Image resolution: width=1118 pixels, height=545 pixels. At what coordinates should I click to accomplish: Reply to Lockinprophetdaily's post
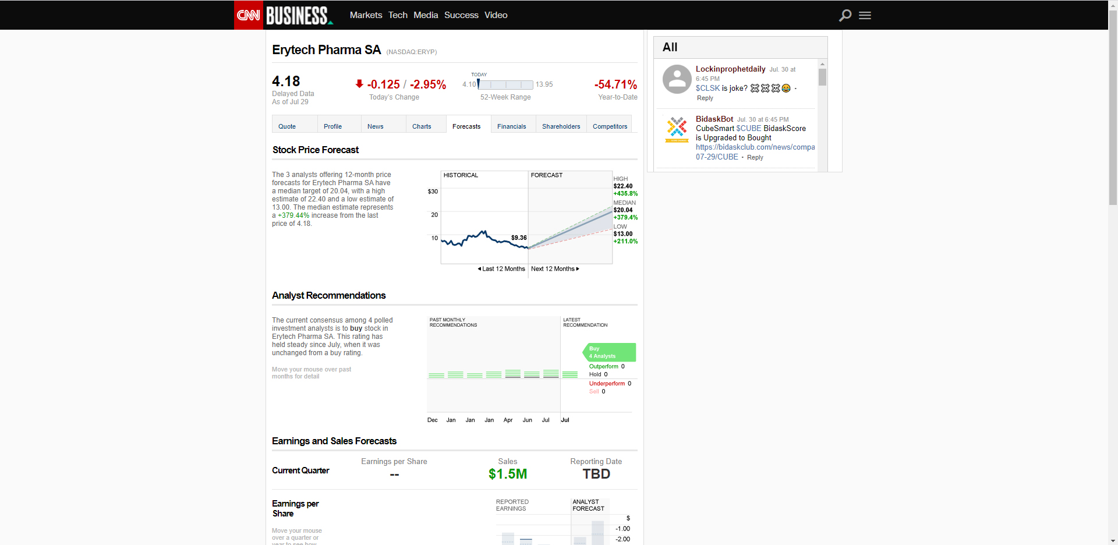coord(705,98)
